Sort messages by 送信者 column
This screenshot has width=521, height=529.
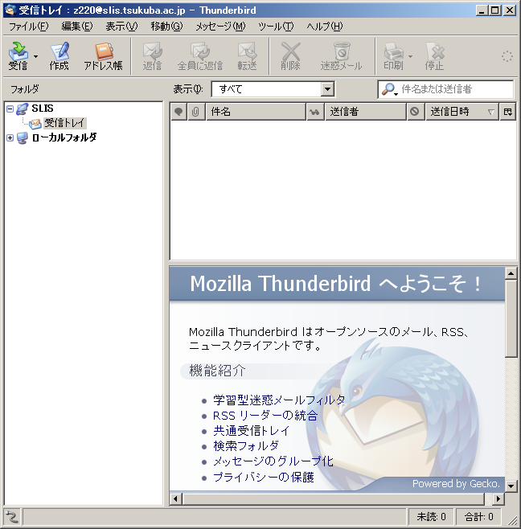pyautogui.click(x=366, y=112)
